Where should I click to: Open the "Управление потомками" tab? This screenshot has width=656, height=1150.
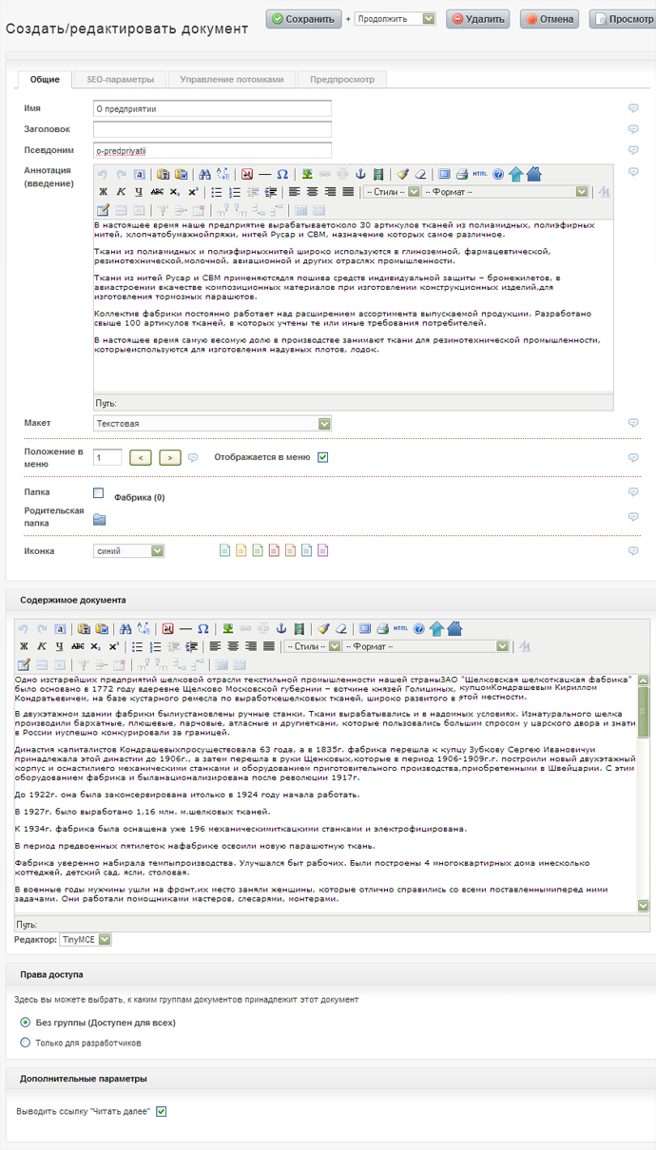pos(231,80)
